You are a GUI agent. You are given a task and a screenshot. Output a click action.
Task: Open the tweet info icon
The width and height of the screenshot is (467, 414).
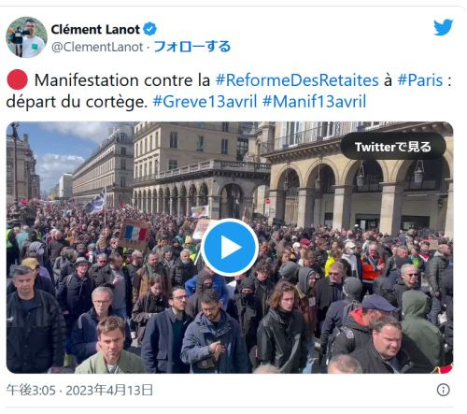coord(444,390)
